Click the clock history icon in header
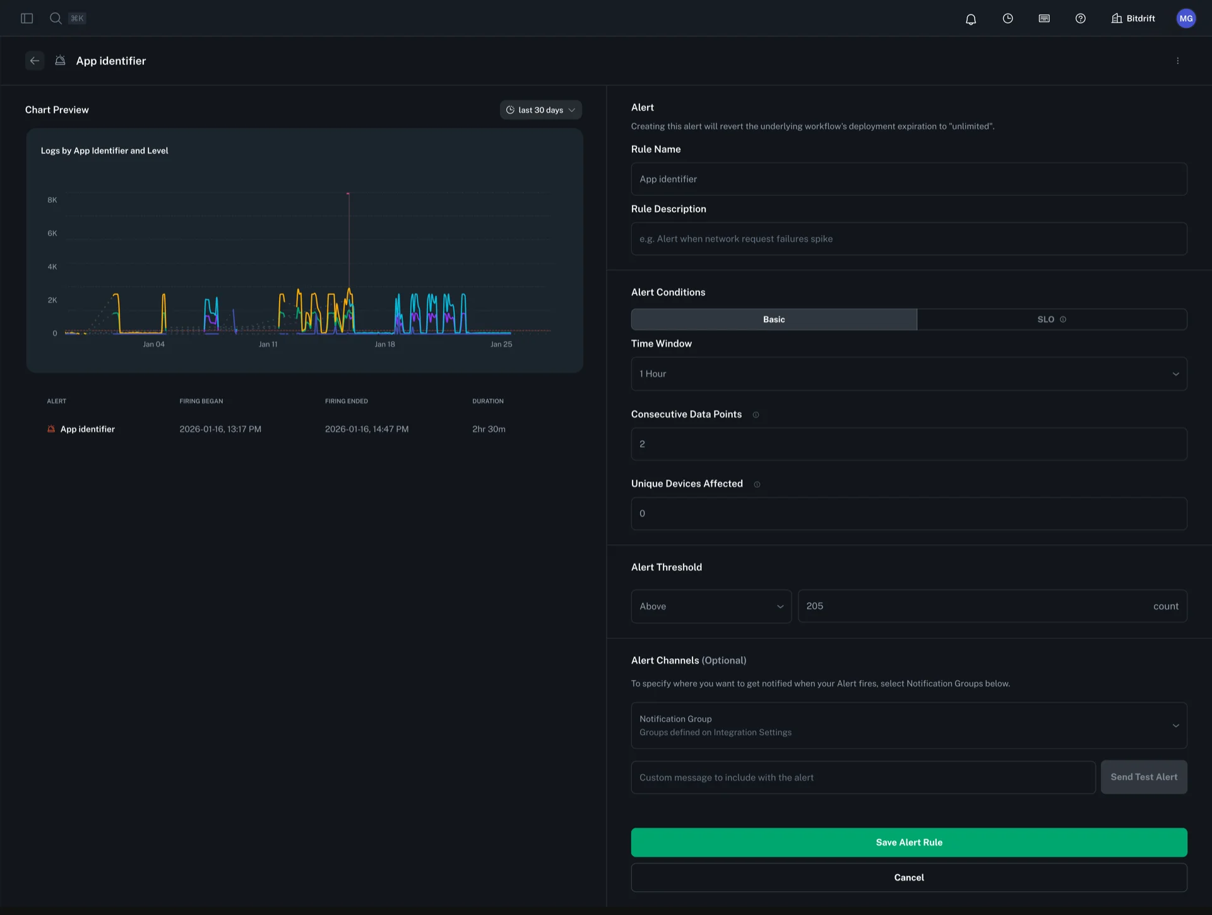The image size is (1212, 915). click(1007, 18)
